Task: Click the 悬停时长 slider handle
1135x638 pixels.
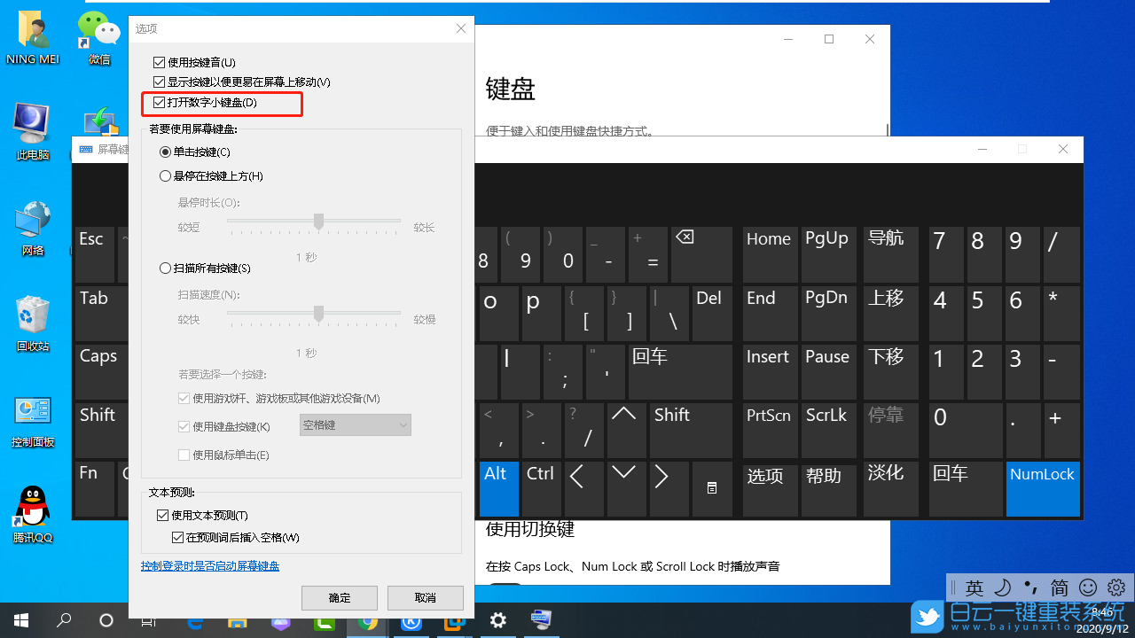Action: pyautogui.click(x=317, y=222)
